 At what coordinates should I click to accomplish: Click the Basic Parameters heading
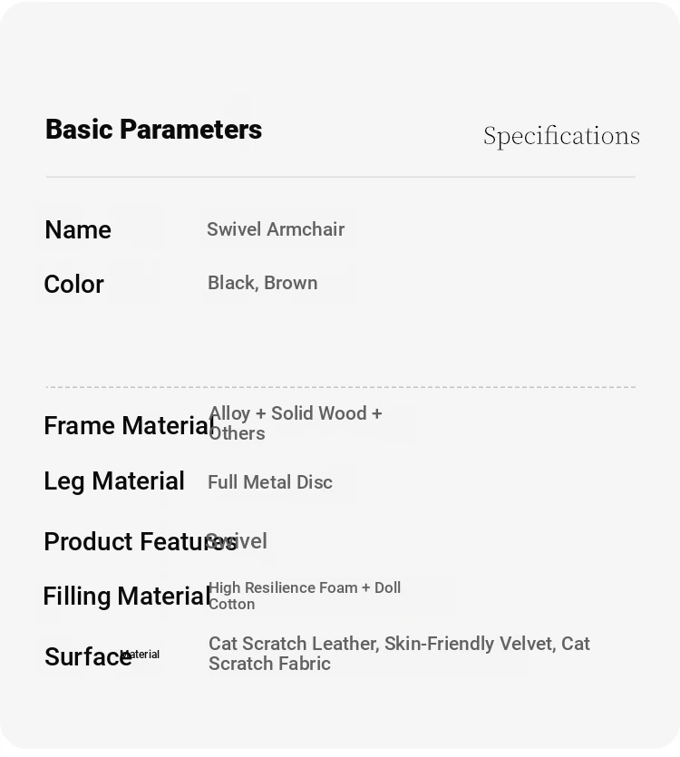click(153, 130)
